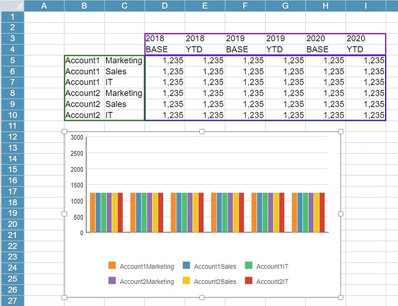This screenshot has width=398, height=306.
Task: Click the chart's top-right resize handle
Action: pos(341,131)
